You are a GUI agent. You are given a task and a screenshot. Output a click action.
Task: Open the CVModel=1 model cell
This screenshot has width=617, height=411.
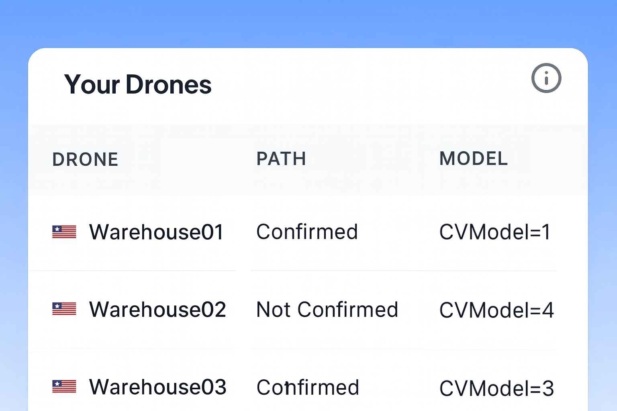click(495, 232)
